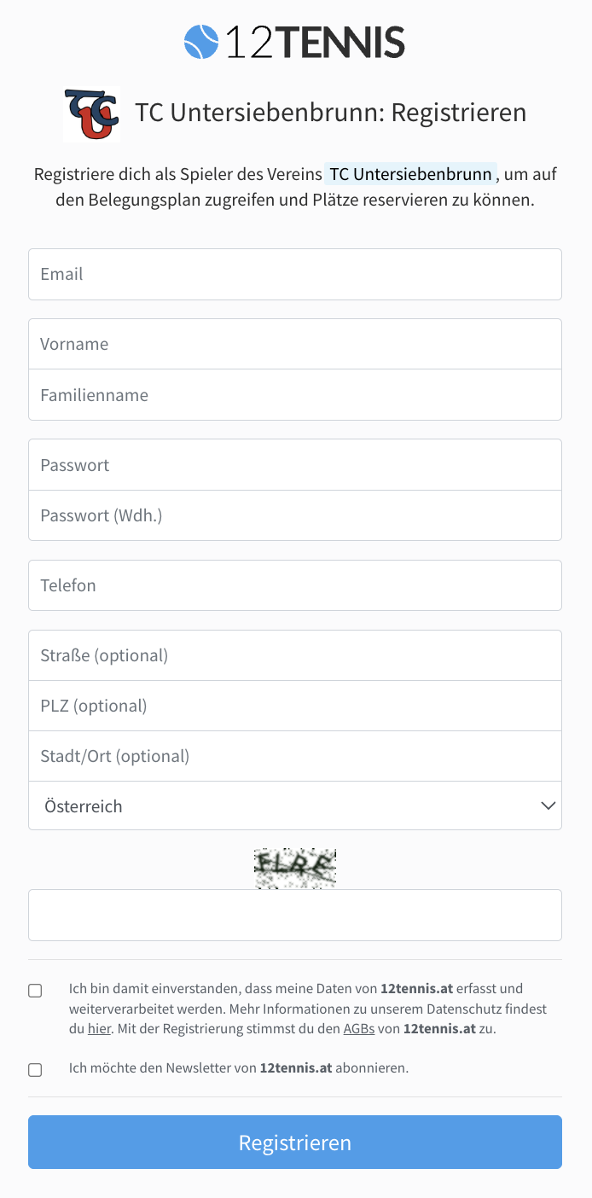Select the Vorname field
Viewport: 592px width, 1198px height.
[294, 344]
